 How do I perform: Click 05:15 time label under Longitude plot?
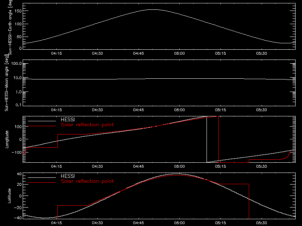pyautogui.click(x=220, y=166)
